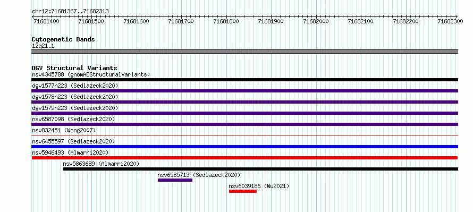Open the nsv832451 (Wong2007) label
473x212 pixels.
point(64,130)
